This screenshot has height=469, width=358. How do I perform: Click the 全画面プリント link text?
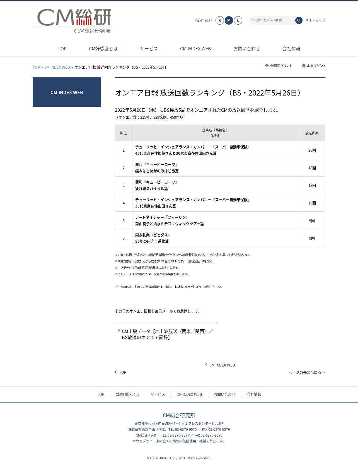pyautogui.click(x=281, y=66)
